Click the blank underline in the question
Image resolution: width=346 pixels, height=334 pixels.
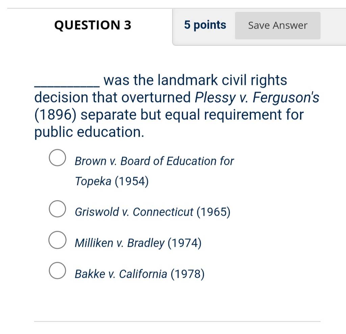[67, 86]
